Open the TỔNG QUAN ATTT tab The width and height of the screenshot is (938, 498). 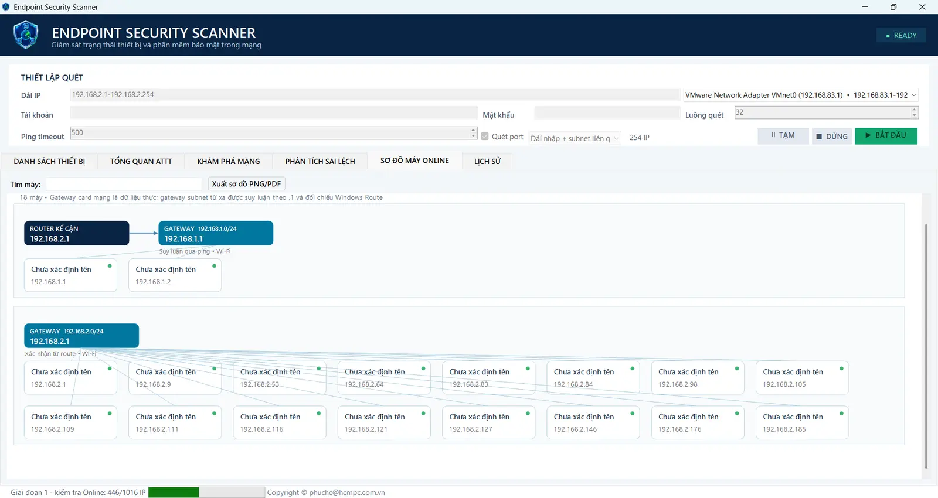coord(141,161)
